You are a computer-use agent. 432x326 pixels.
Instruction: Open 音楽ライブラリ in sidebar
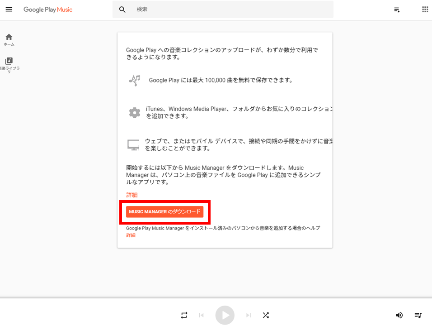coord(9,65)
